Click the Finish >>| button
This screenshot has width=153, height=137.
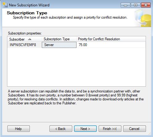pyautogui.click(x=110, y=129)
